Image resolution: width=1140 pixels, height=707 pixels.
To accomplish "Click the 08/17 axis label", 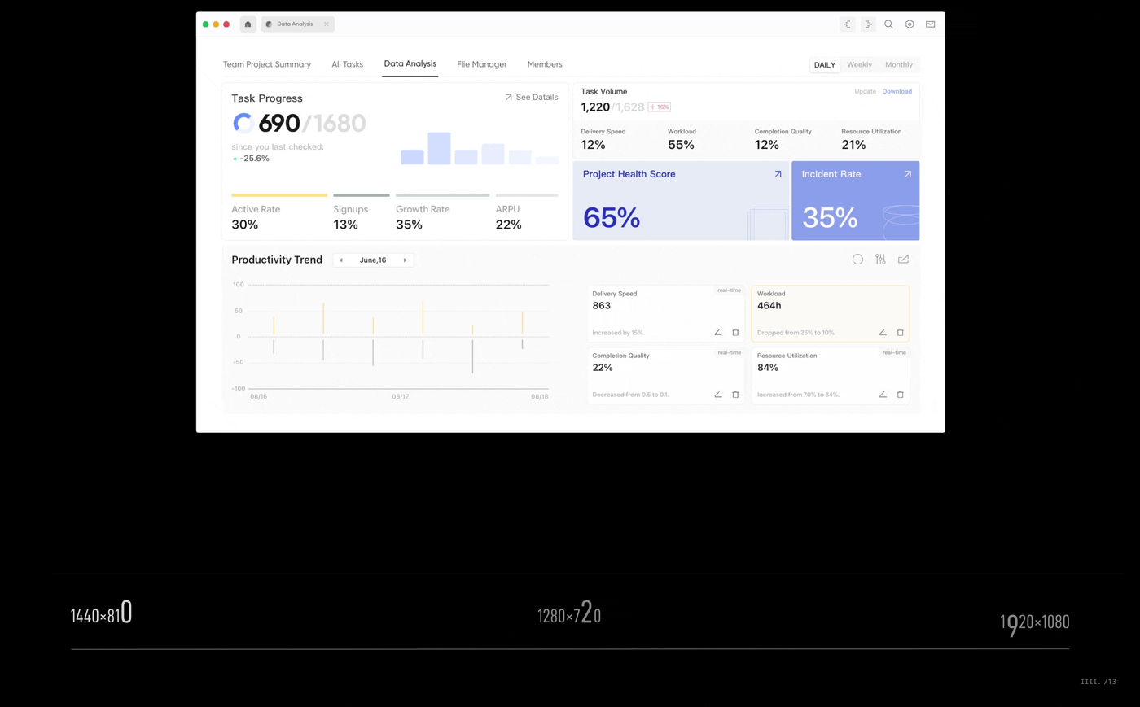I will pyautogui.click(x=400, y=397).
